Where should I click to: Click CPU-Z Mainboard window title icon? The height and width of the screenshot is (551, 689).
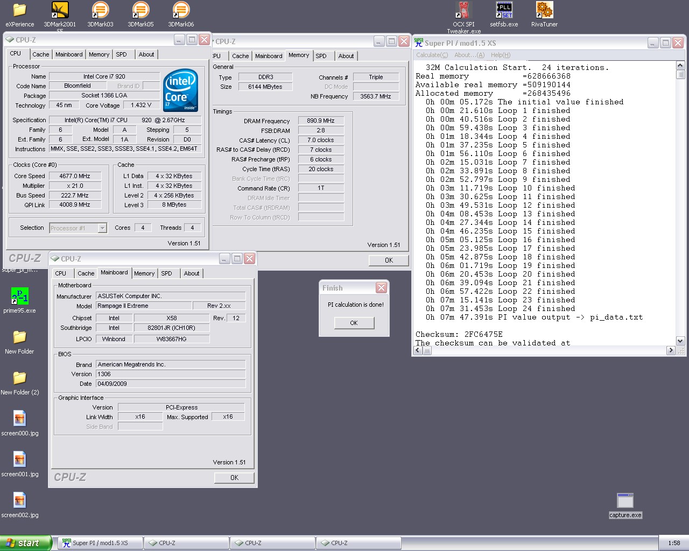pyautogui.click(x=54, y=258)
